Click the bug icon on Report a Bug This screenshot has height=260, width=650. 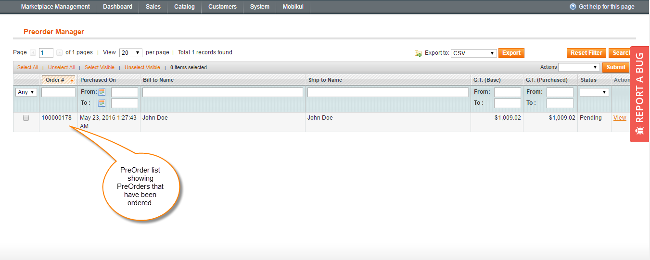(x=639, y=131)
